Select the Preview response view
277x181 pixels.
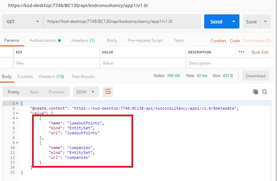[56, 92]
